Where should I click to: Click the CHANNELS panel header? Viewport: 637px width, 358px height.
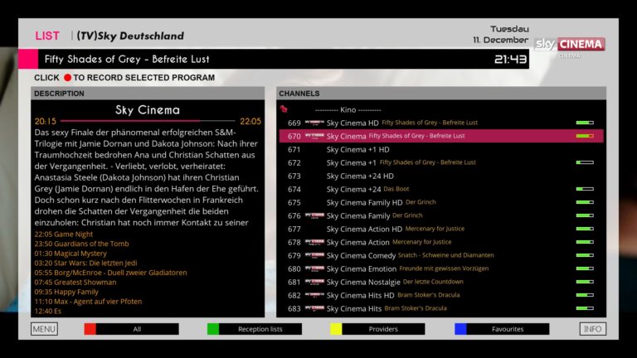click(441, 94)
